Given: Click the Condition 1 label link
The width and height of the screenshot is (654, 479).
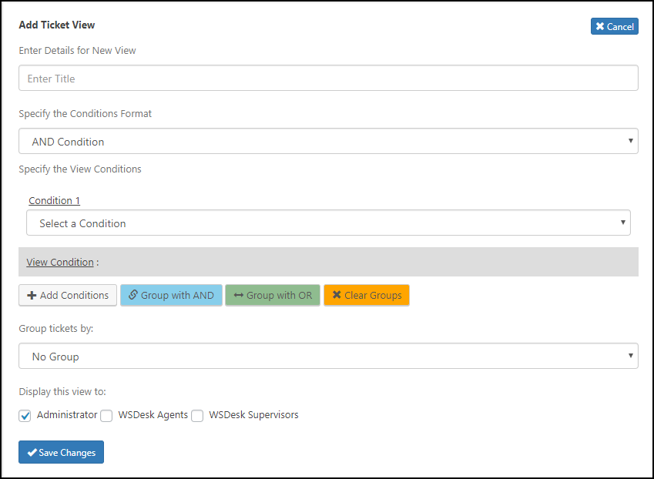Looking at the screenshot, I should click(x=54, y=201).
